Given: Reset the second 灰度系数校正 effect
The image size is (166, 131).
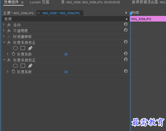Looking at the screenshot, I should click(126, 59).
